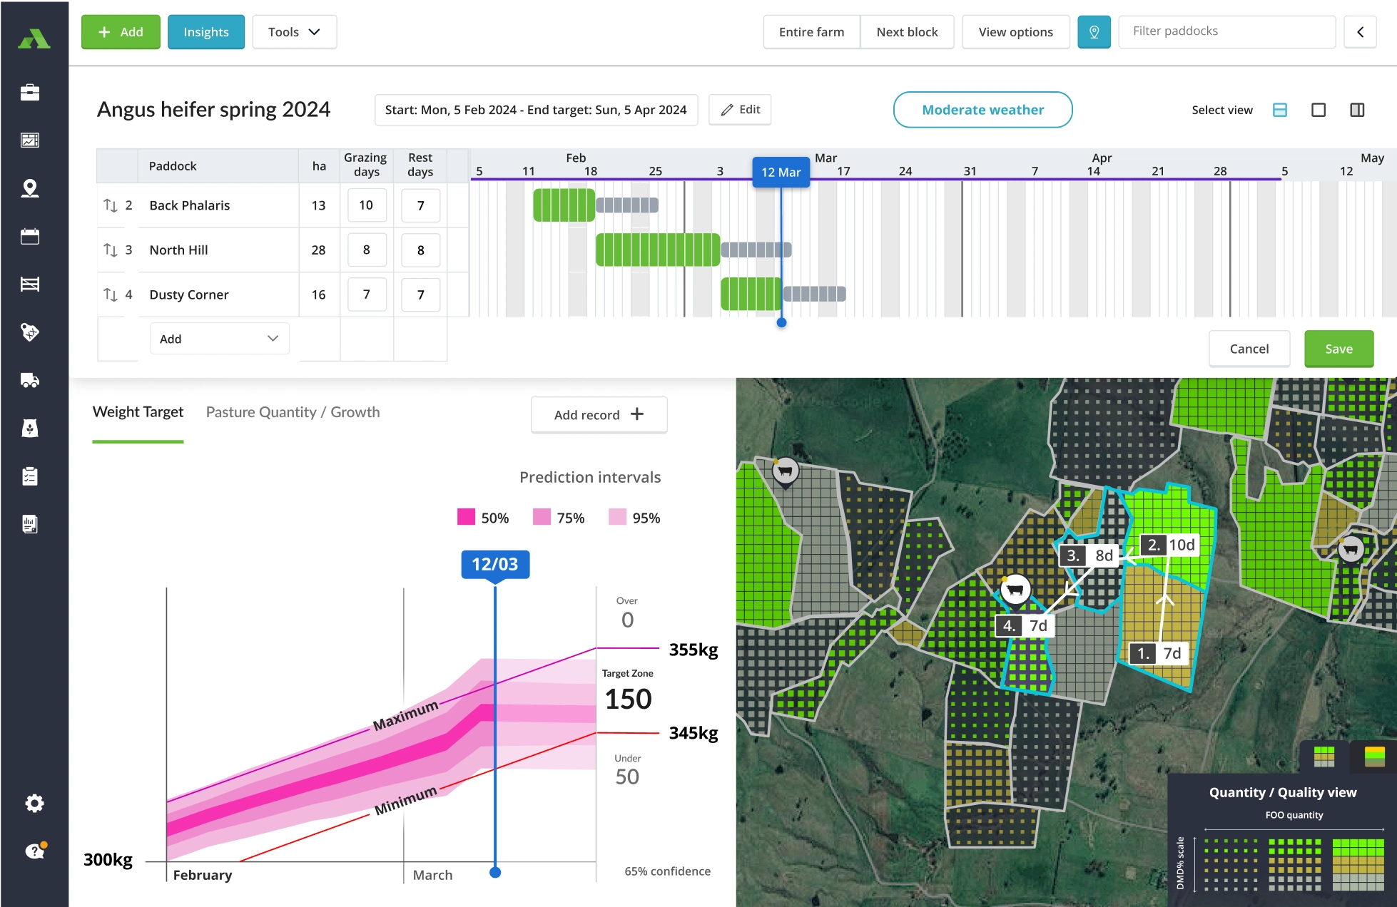Click the map pin sidebar icon
The image size is (1397, 907).
pos(30,188)
